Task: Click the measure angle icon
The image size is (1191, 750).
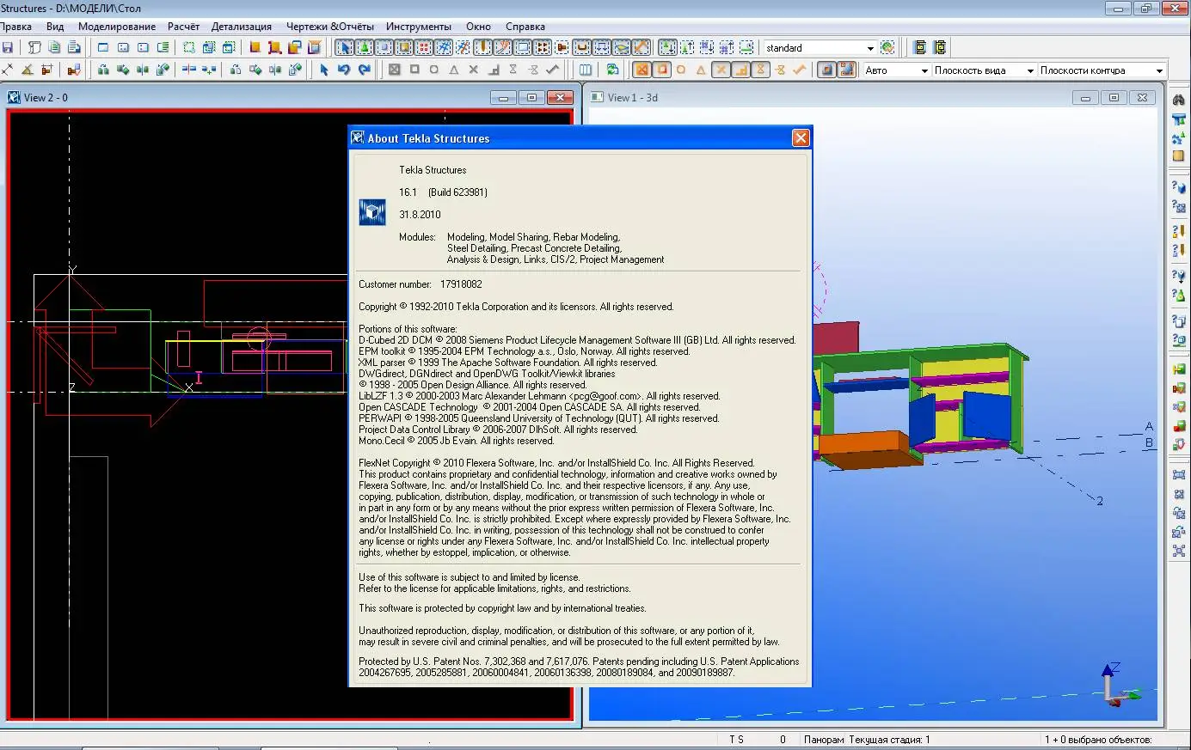Action: (28, 70)
